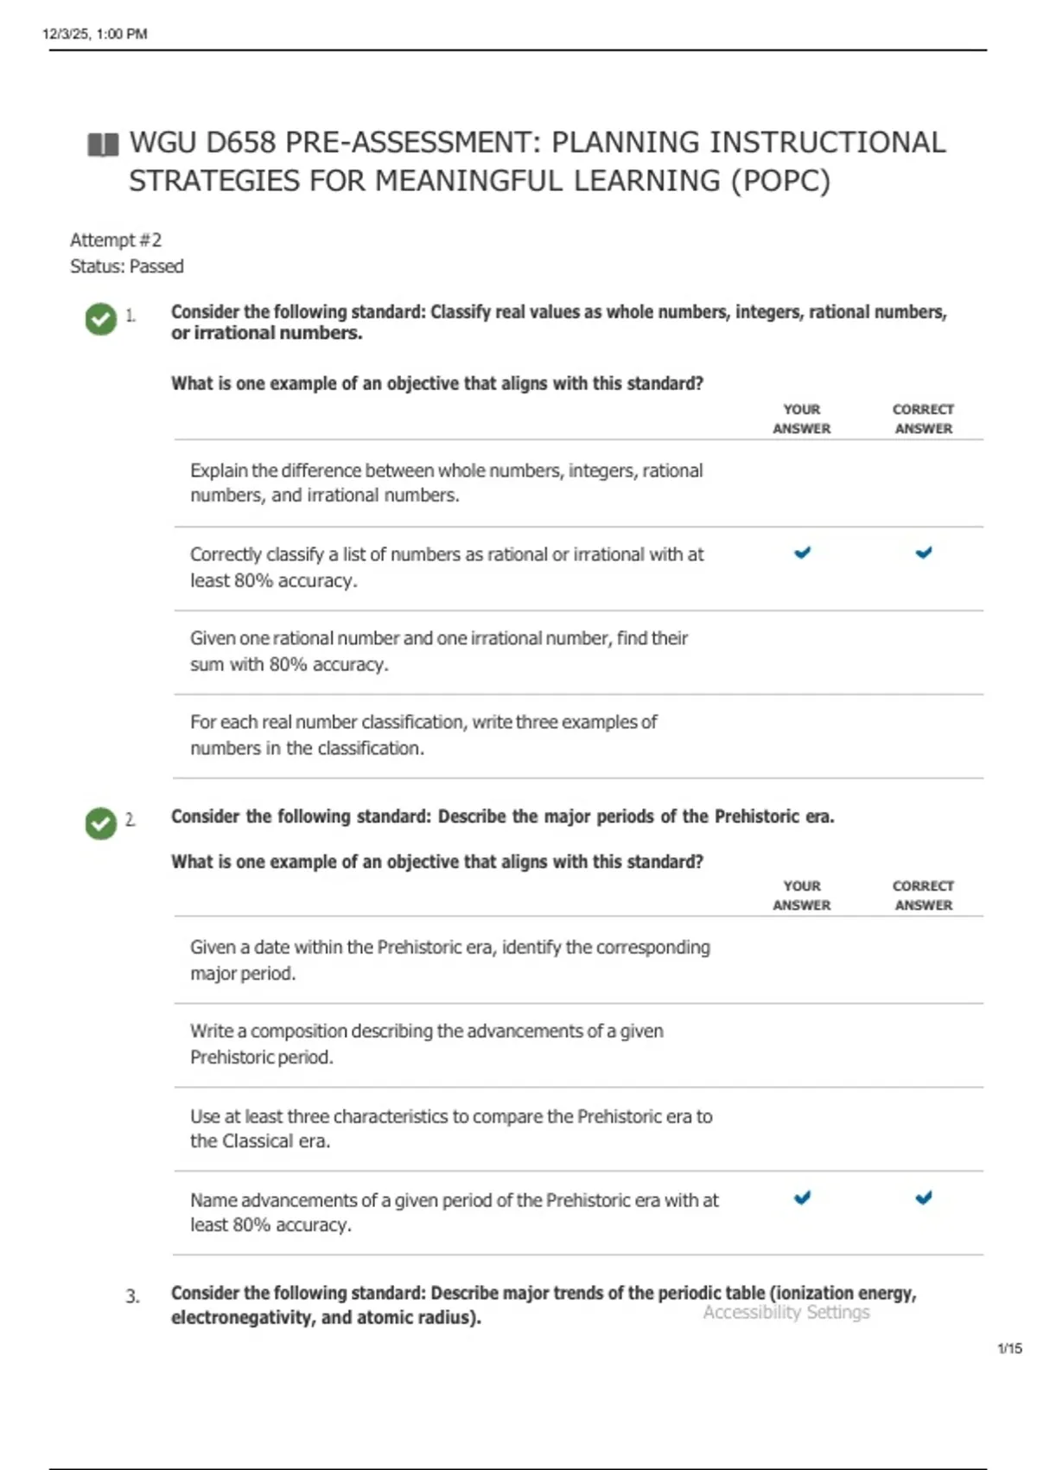Choose 'Given one rational number' sum option

tap(439, 651)
